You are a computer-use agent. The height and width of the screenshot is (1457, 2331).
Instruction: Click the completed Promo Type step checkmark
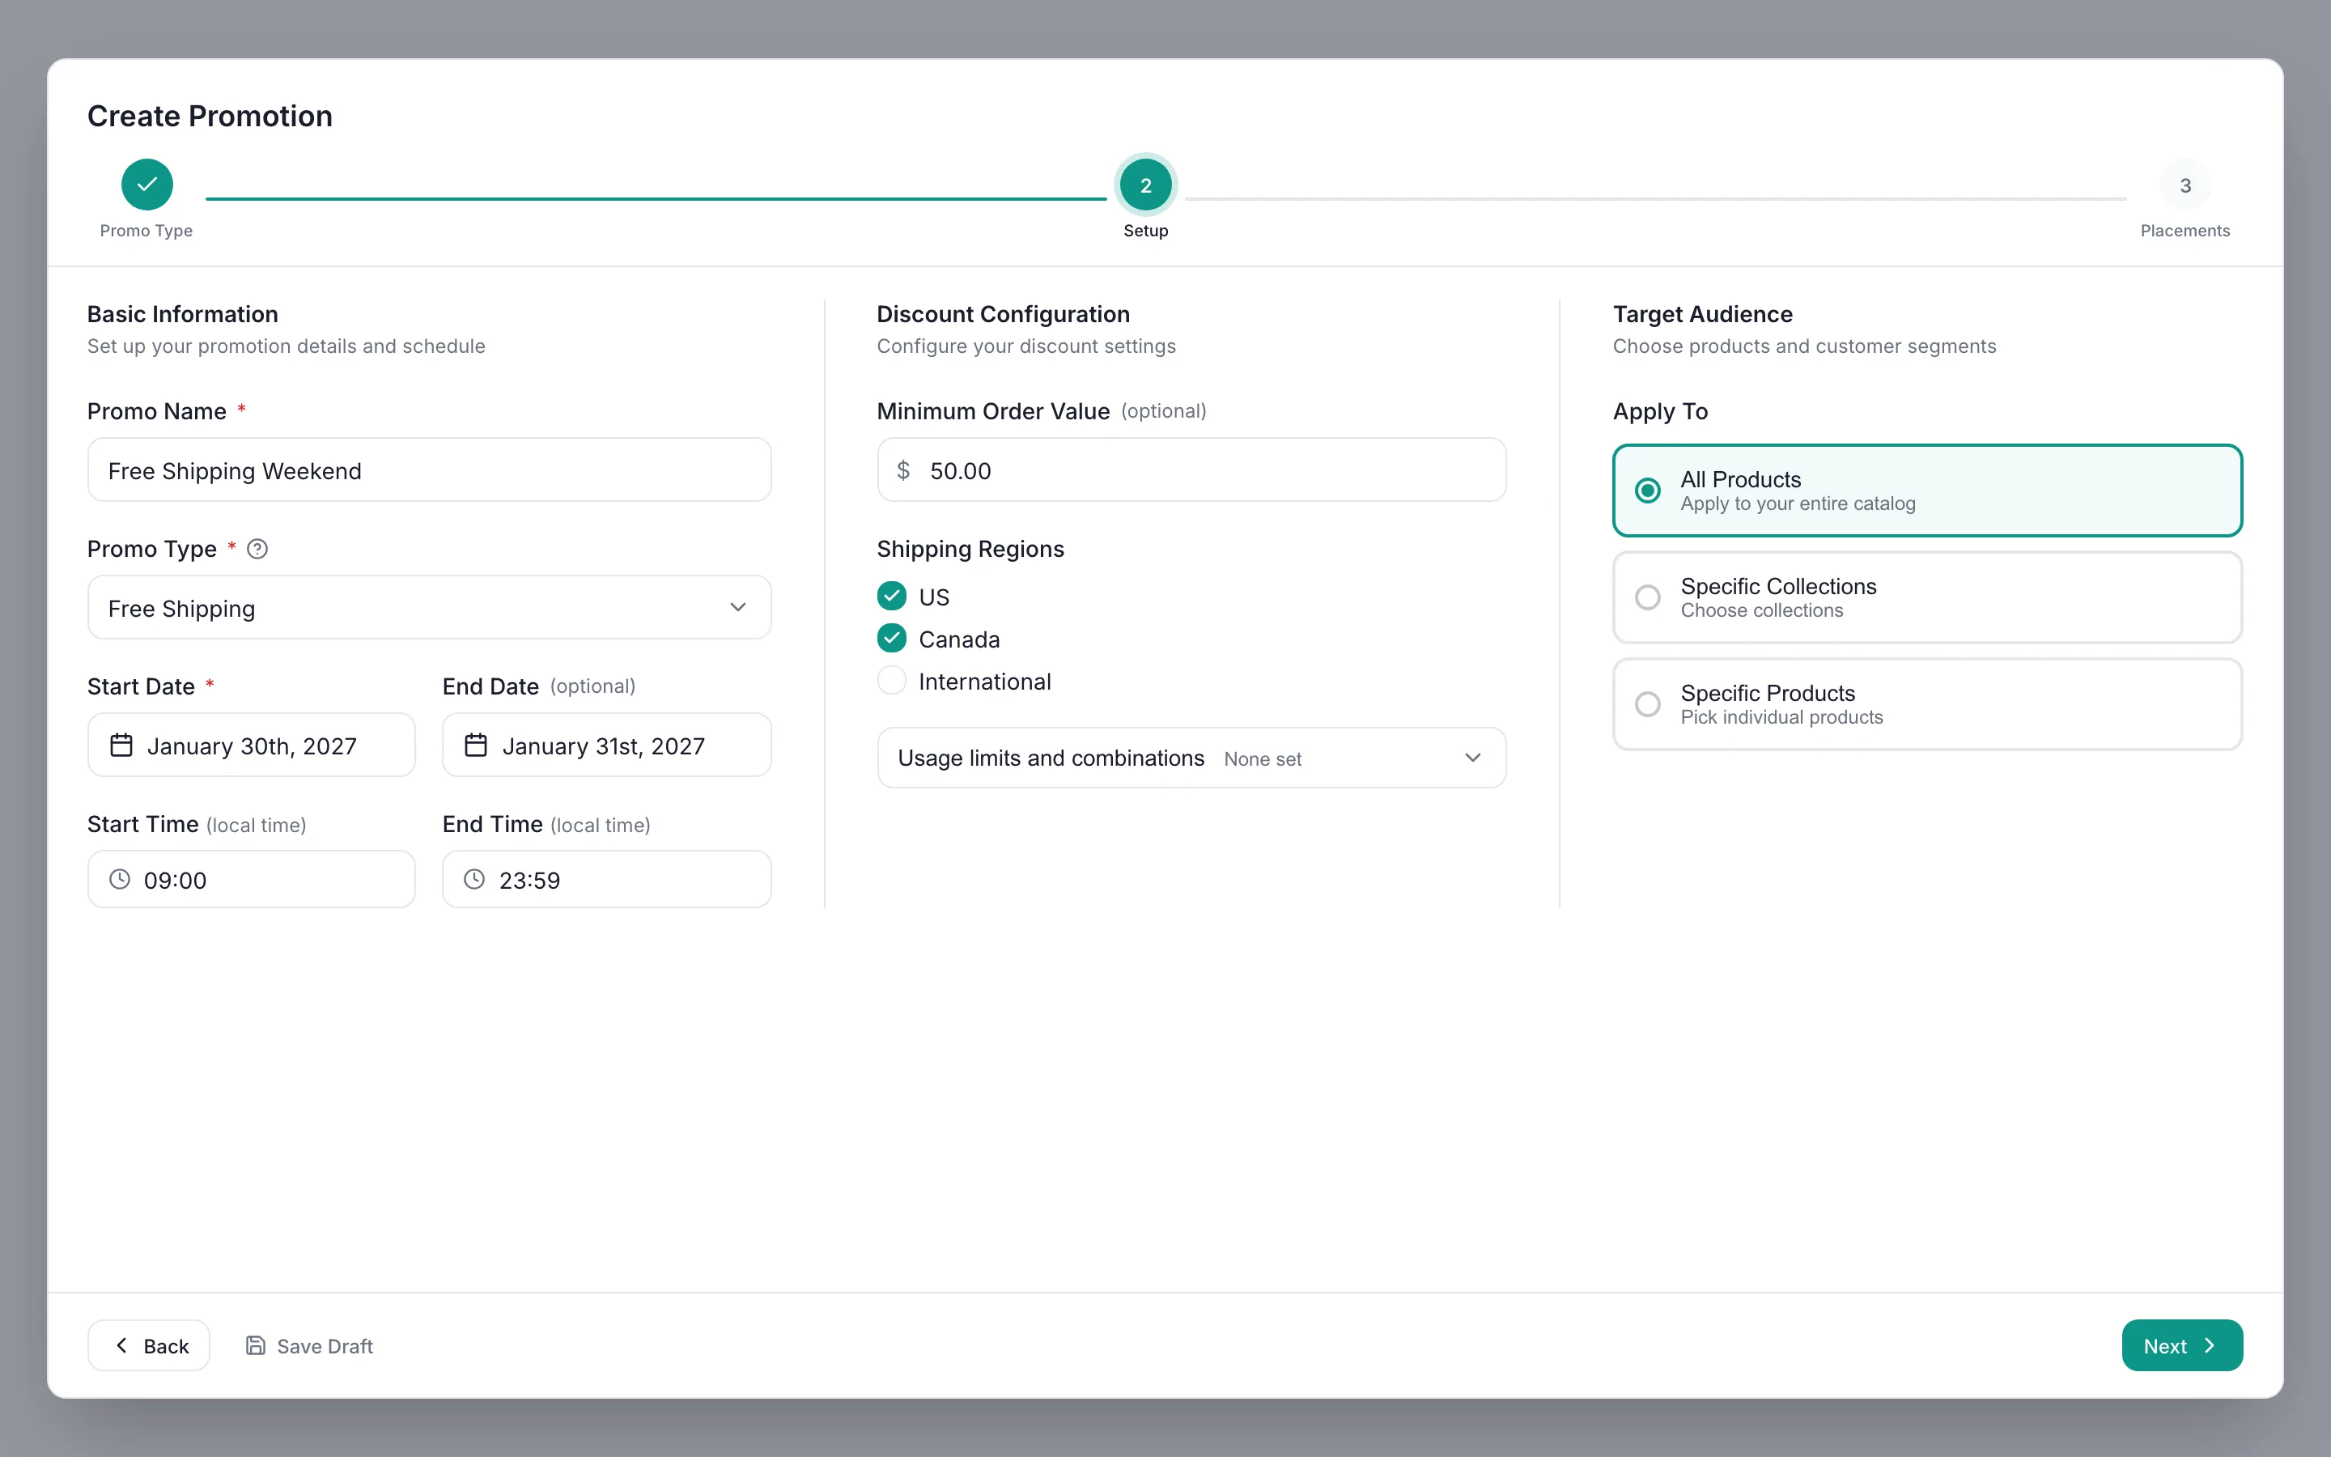(147, 184)
